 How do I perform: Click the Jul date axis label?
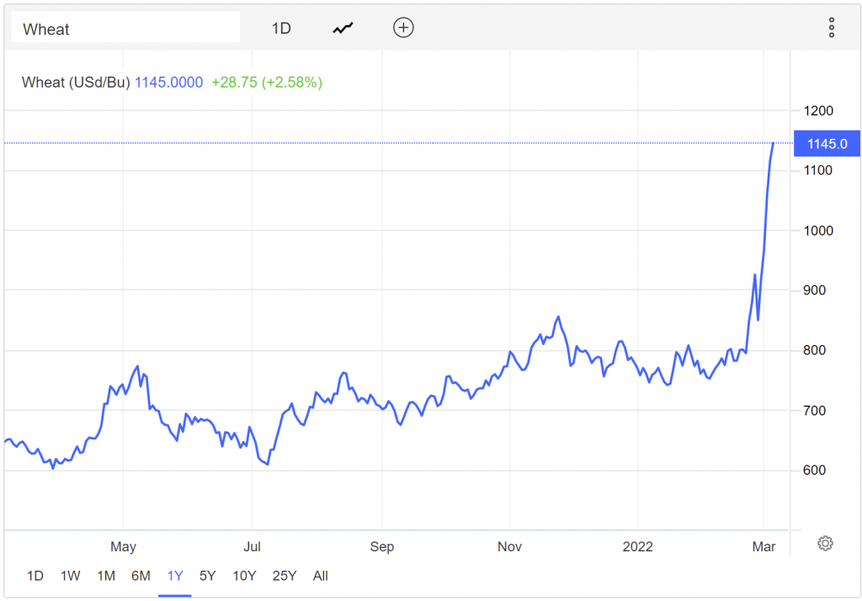tap(252, 546)
